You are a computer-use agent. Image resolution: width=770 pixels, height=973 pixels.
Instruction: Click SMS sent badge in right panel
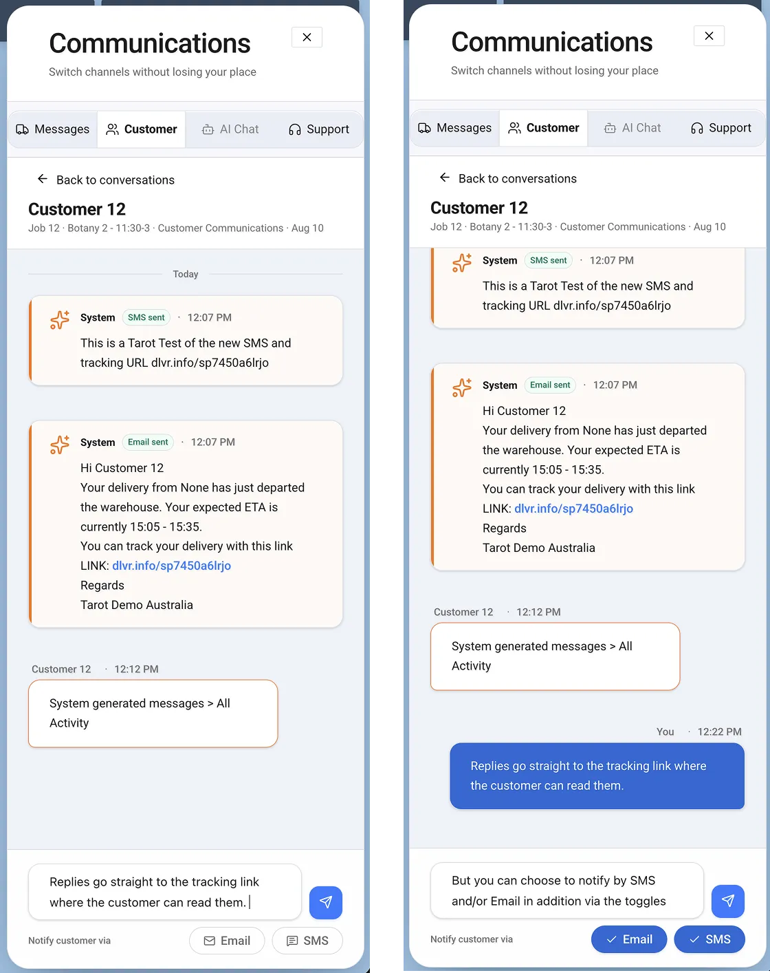549,260
